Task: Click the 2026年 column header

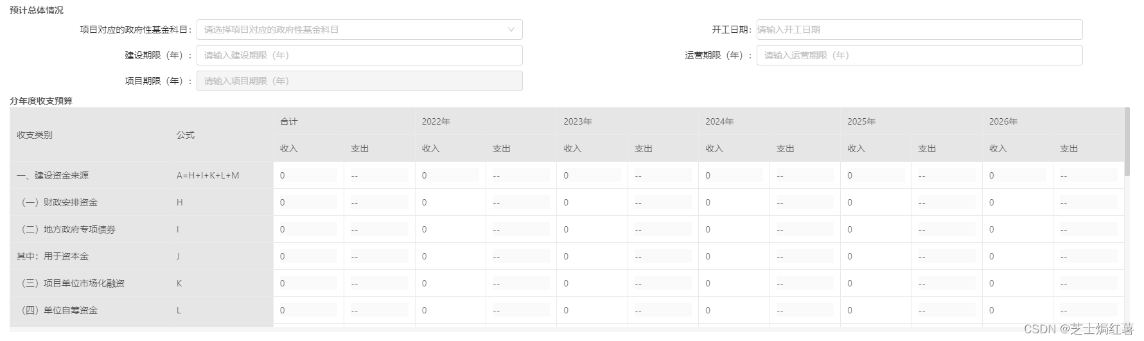Action: (x=1003, y=121)
